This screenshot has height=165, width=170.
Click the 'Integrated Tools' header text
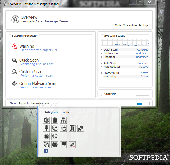pyautogui.click(x=57, y=112)
